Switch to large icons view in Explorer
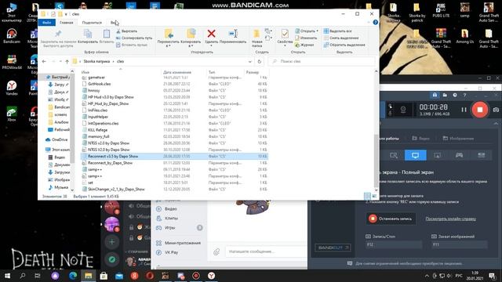 373,196
